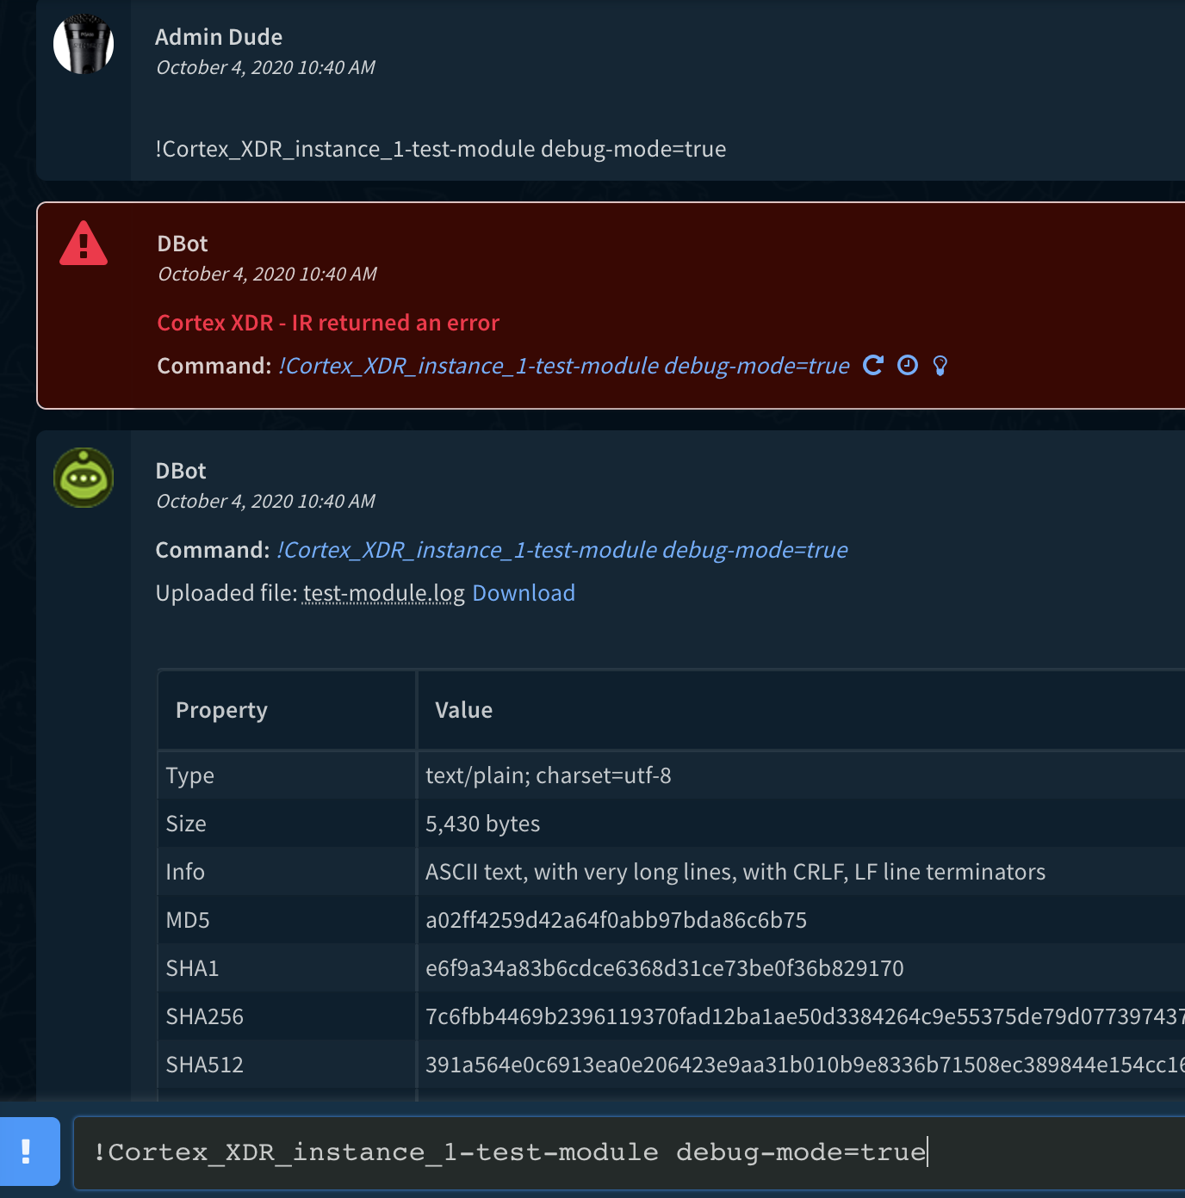1185x1198 pixels.
Task: Click the retry command icon
Action: (x=873, y=365)
